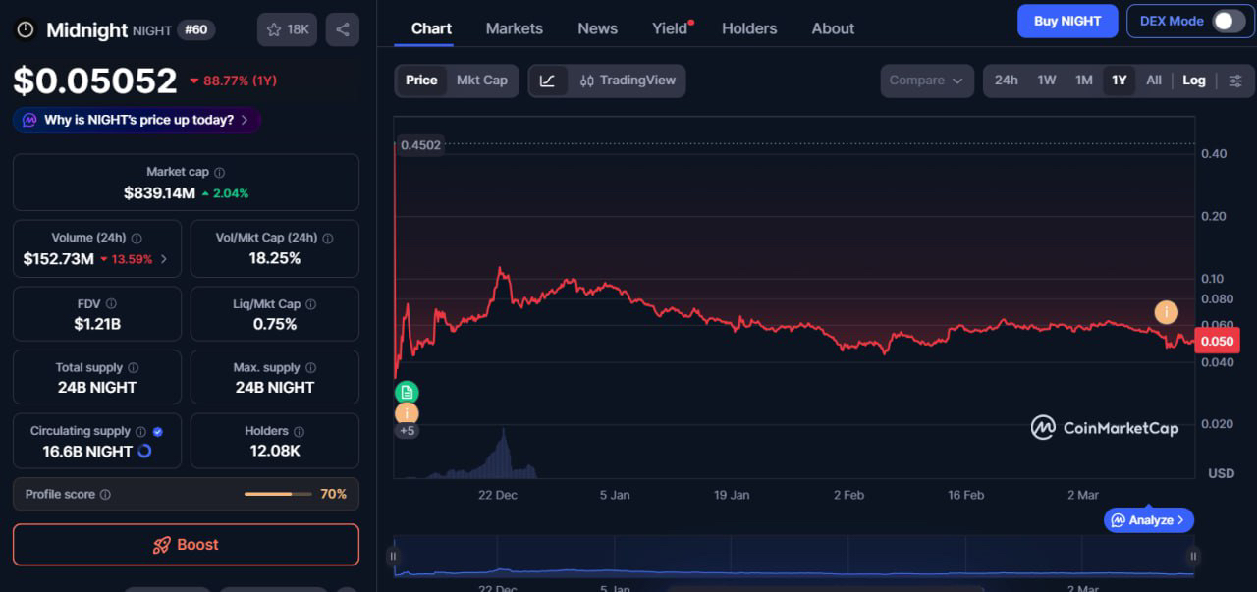The width and height of the screenshot is (1257, 592).
Task: Click the Profile score progress bar
Action: [x=278, y=494]
